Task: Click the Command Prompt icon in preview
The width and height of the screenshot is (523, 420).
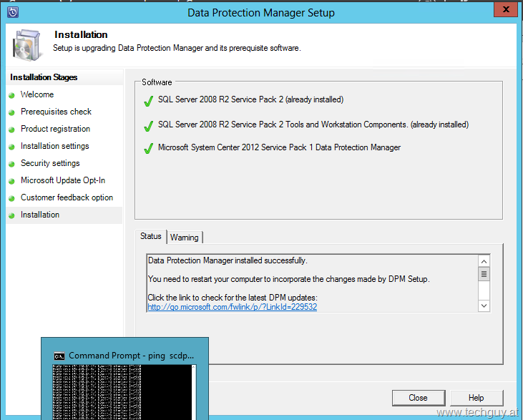Action: 59,356
